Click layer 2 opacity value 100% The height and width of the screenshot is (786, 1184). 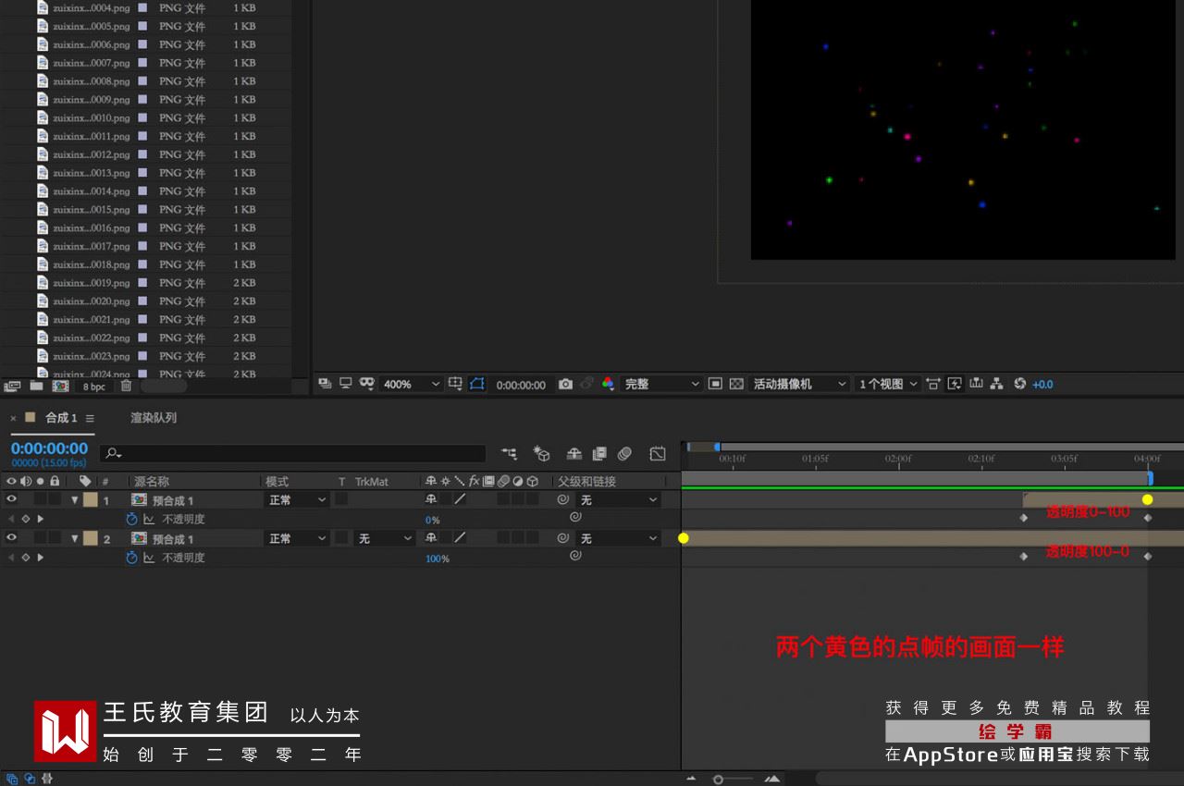(438, 559)
